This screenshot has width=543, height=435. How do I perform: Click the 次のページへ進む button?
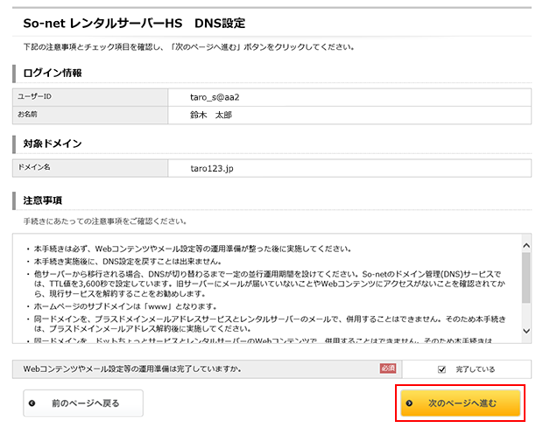pos(461,403)
